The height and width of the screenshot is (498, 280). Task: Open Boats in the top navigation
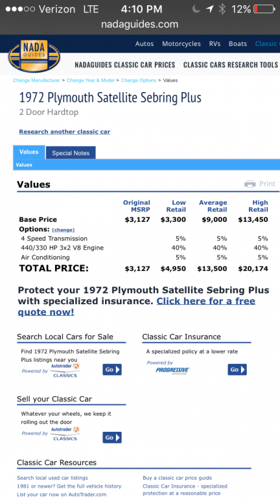point(238,44)
